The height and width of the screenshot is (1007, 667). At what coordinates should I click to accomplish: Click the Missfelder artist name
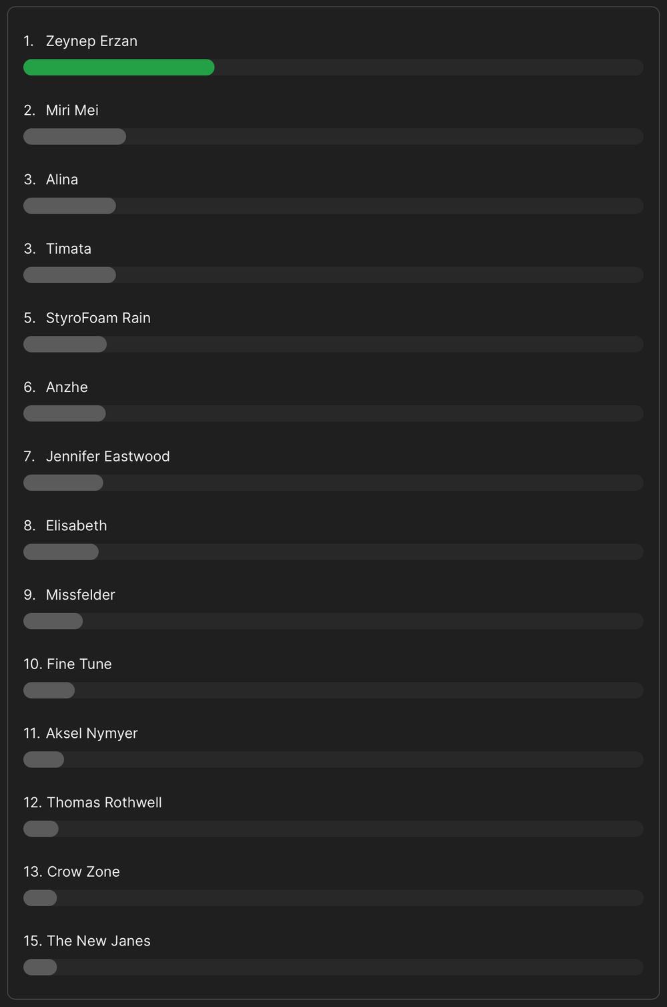[81, 595]
